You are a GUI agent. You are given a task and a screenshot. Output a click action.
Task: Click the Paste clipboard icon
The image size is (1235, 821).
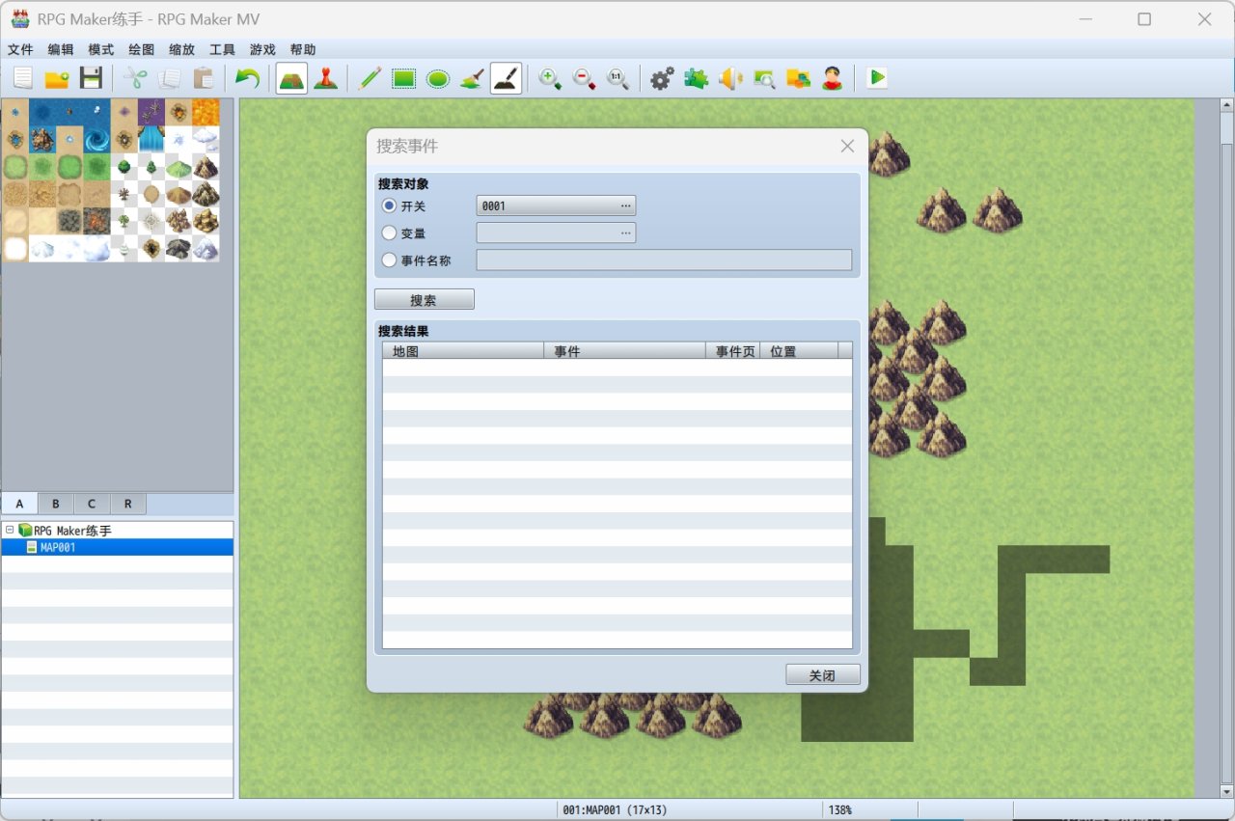click(x=203, y=79)
